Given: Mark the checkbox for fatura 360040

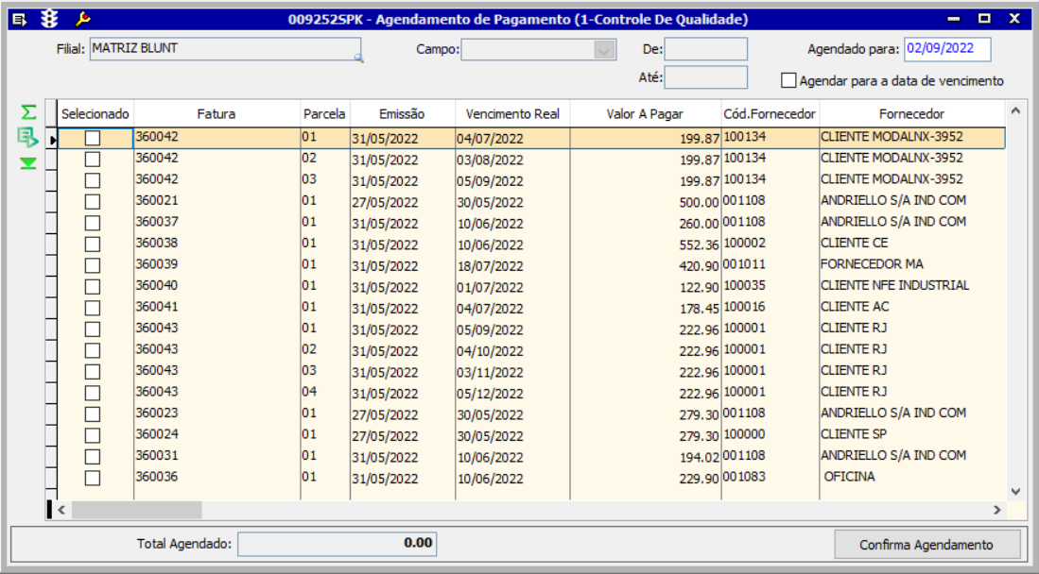Looking at the screenshot, I should 93,287.
